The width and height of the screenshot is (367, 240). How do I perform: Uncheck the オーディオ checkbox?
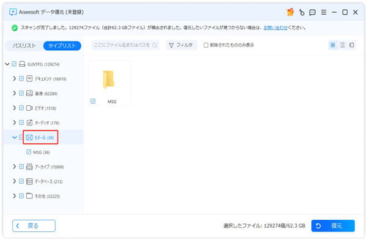click(21, 122)
